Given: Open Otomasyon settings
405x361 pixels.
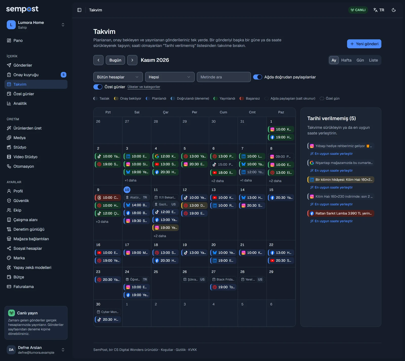Looking at the screenshot, I should (36, 166).
